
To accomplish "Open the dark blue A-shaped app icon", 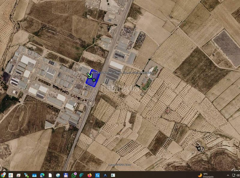I will click(x=105, y=175).
